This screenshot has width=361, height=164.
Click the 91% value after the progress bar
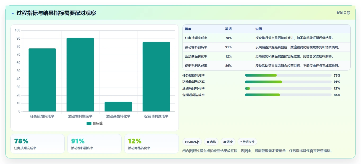click(337, 82)
